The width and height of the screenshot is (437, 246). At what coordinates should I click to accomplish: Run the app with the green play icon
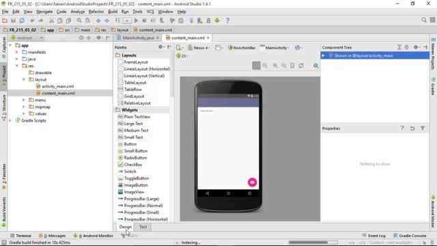(x=136, y=20)
